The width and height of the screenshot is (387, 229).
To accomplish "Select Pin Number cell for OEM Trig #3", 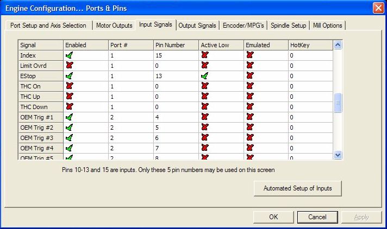I will pos(176,138).
